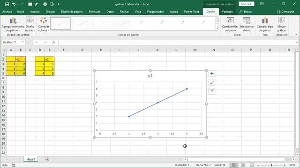Click the macro recording icon in status bar
The width and height of the screenshot is (300, 168).
pyautogui.click(x=14, y=165)
